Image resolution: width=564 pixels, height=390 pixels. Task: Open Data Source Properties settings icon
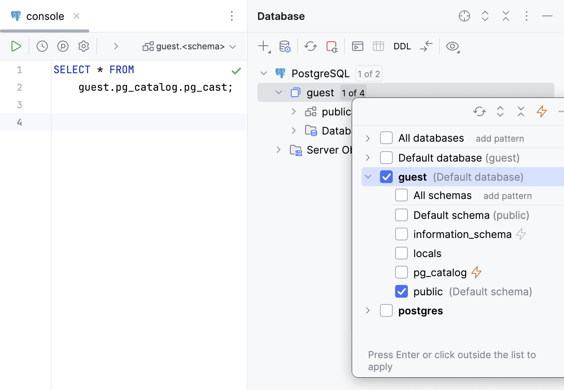click(x=285, y=46)
